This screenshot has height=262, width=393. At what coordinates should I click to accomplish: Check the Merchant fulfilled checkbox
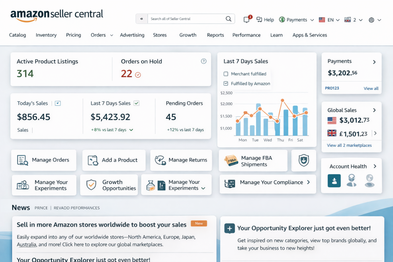[226, 74]
